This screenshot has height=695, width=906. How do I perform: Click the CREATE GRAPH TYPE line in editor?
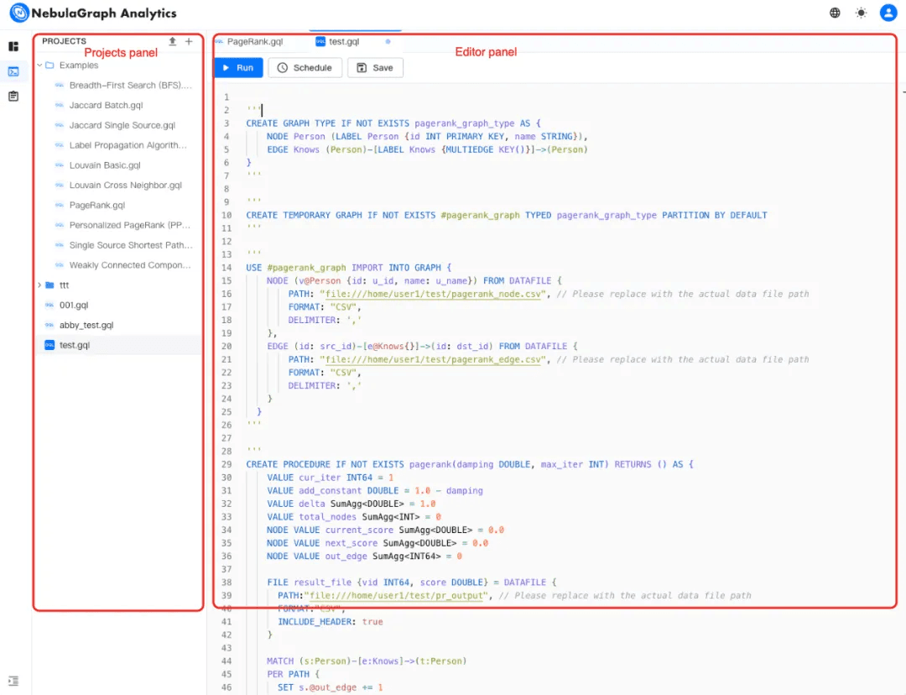point(393,123)
